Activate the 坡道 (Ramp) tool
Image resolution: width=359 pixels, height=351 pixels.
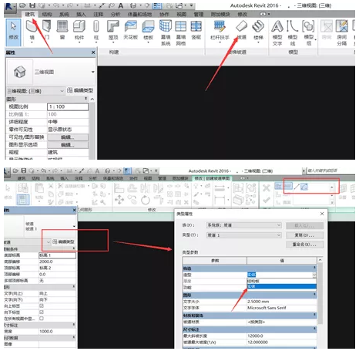point(241,30)
